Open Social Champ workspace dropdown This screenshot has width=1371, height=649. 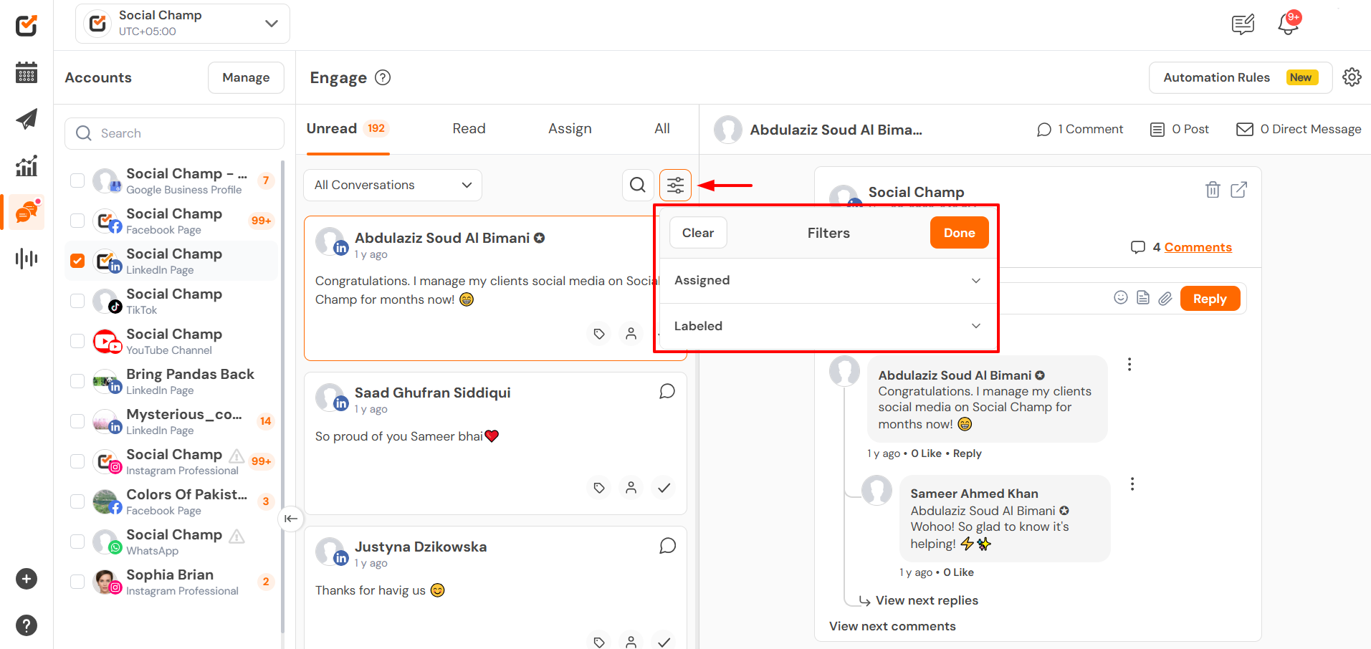point(183,24)
